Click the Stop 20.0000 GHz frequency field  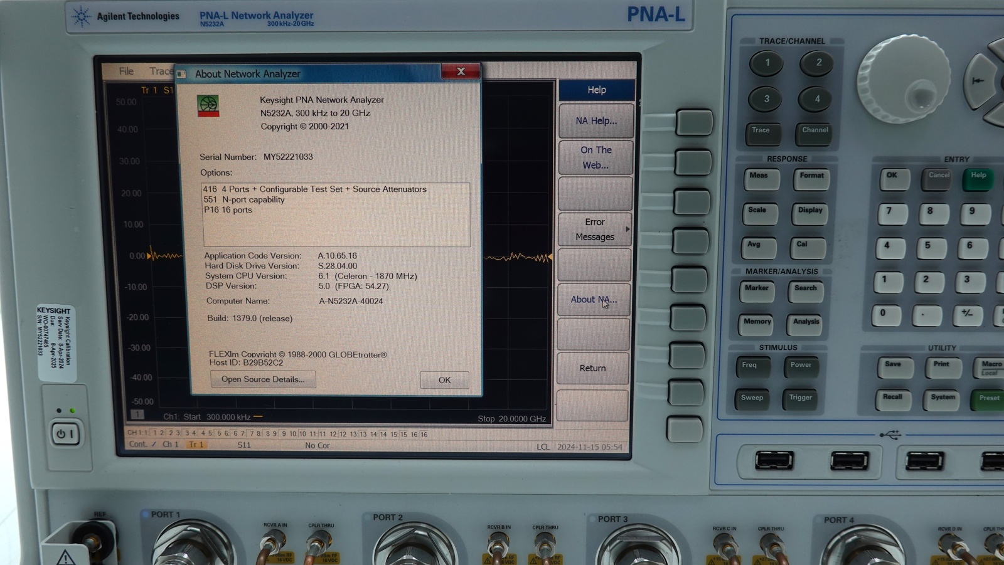pyautogui.click(x=511, y=418)
